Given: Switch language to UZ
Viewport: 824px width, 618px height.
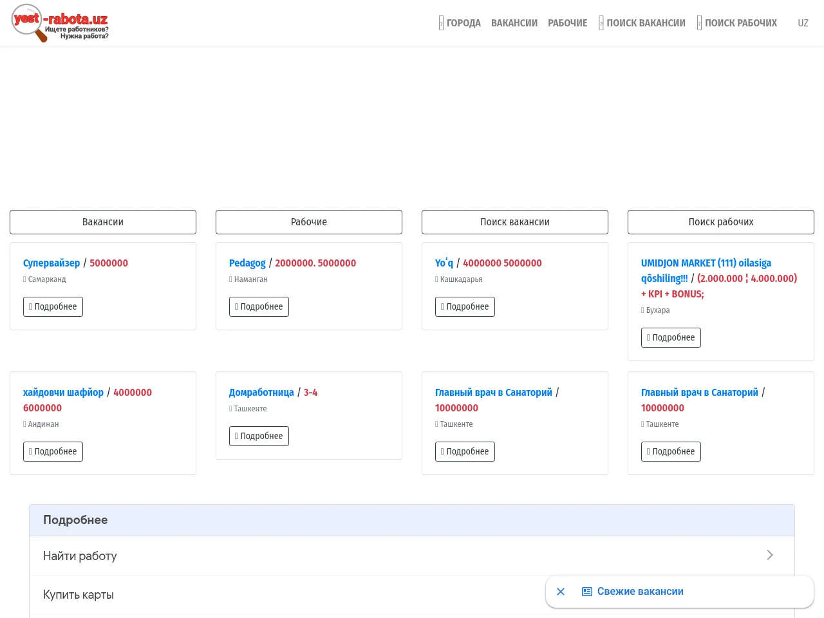Looking at the screenshot, I should tap(803, 23).
